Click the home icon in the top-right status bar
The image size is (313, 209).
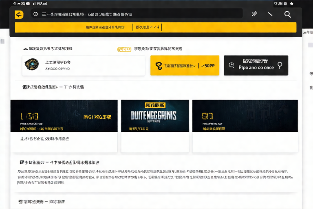[x=292, y=4]
